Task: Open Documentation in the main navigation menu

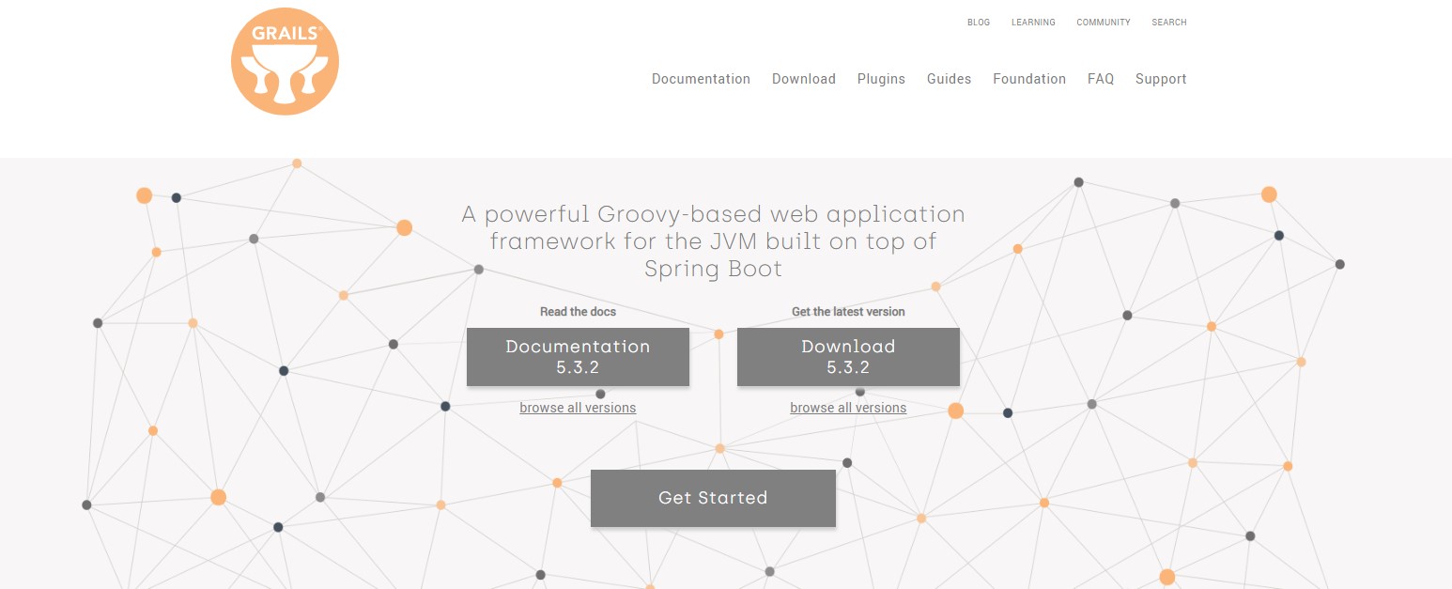Action: [701, 79]
